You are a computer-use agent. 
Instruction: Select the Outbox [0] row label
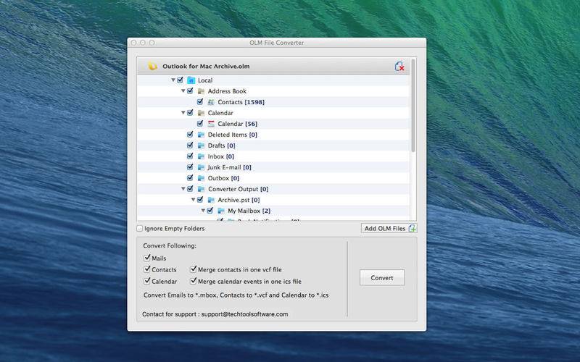[223, 178]
